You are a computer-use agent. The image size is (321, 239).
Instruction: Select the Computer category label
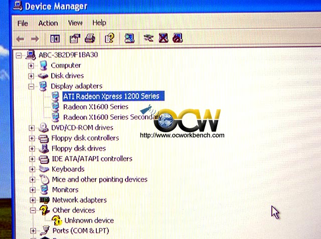pos(66,66)
